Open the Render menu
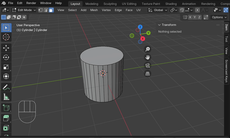230x138 pixels. pyautogui.click(x=31, y=3)
